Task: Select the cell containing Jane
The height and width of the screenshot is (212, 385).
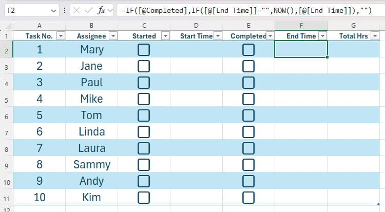Action: click(91, 66)
